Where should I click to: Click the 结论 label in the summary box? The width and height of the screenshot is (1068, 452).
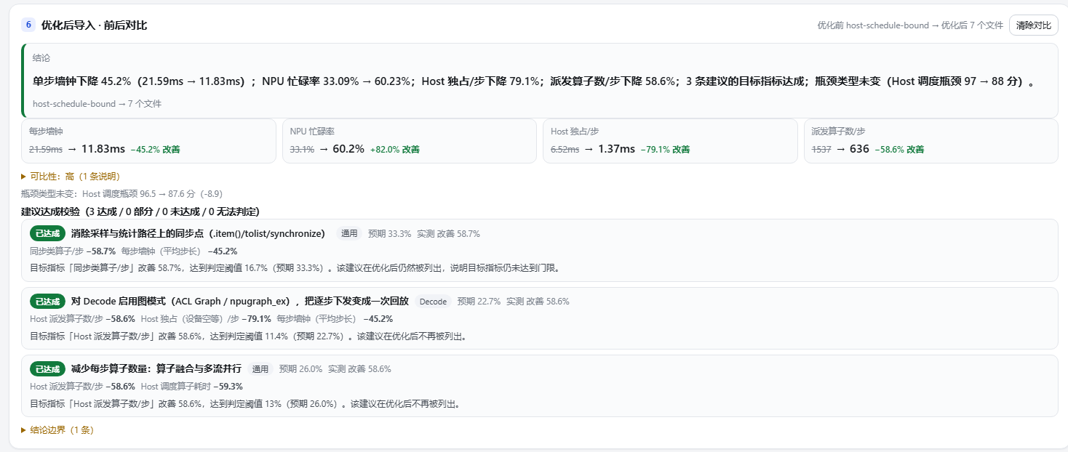[x=41, y=57]
